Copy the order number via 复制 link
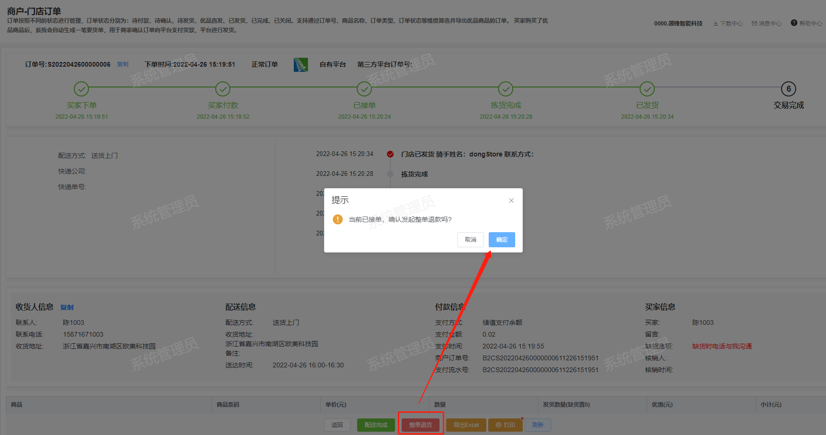 (123, 64)
